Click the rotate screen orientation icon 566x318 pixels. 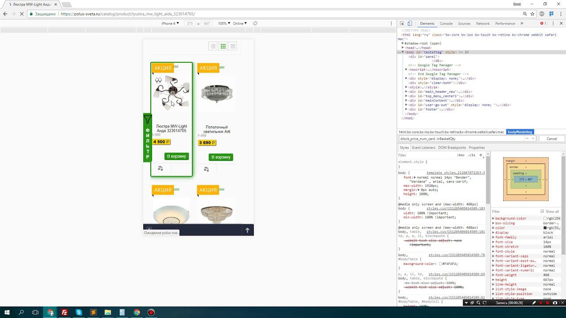[255, 23]
